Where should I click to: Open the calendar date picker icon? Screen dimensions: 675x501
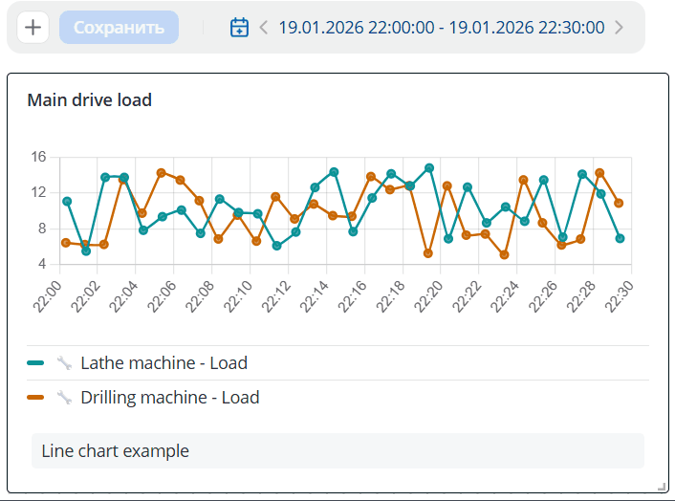[x=240, y=27]
